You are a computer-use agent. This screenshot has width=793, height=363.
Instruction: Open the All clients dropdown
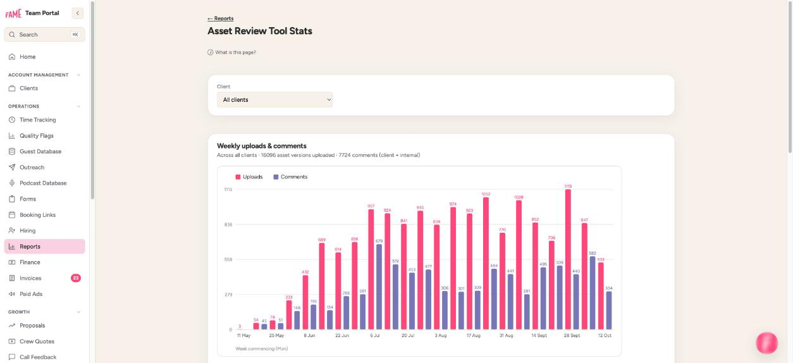274,100
